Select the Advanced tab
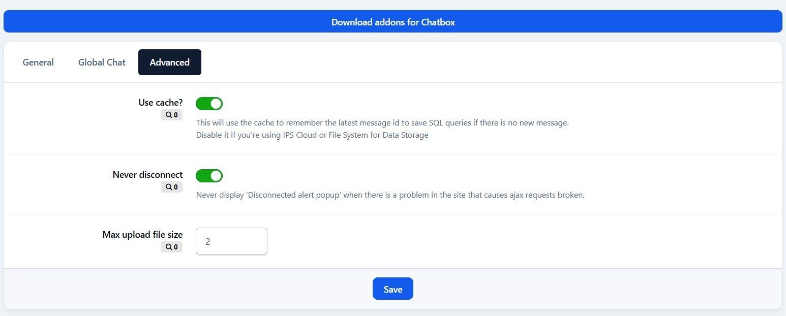 (170, 62)
